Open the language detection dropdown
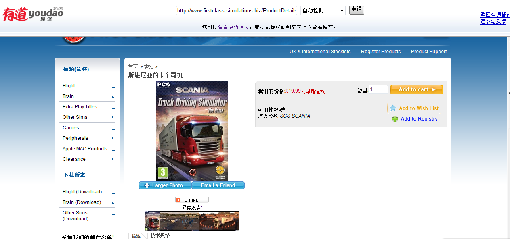510x239 pixels. click(x=323, y=10)
